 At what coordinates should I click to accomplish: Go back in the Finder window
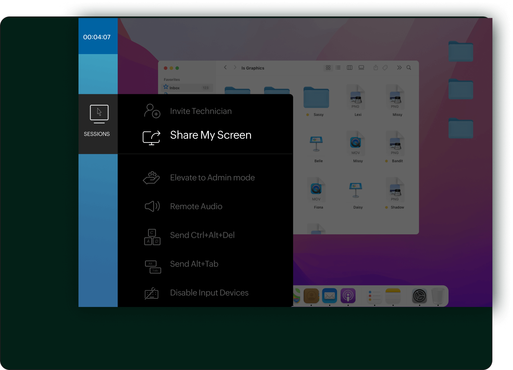pyautogui.click(x=225, y=67)
